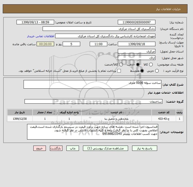Click the deadline time field 11:00
The width and height of the screenshot is (193, 187).
click(99, 44)
